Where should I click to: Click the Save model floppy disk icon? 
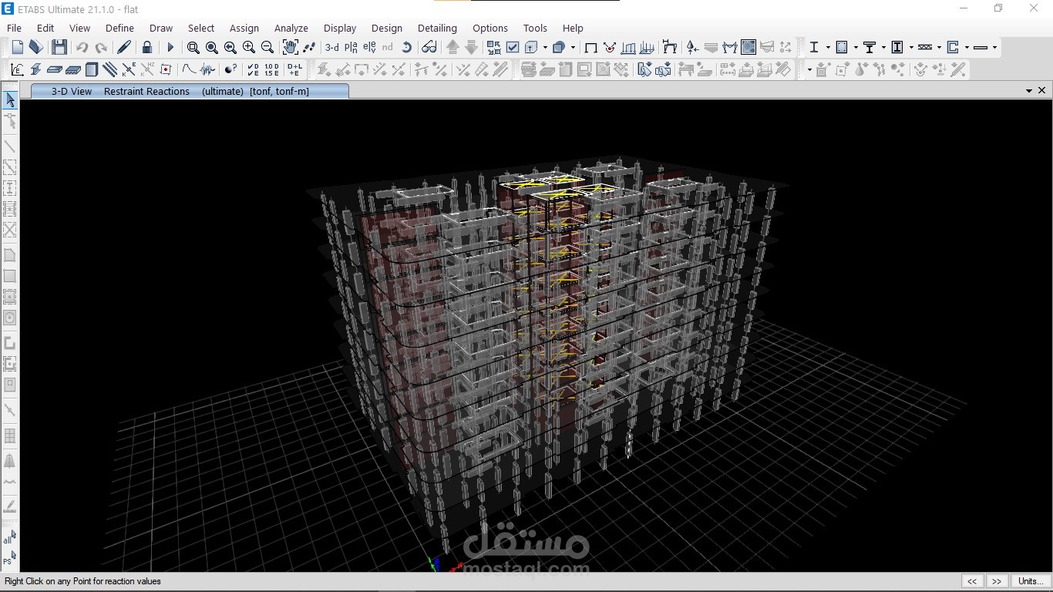click(x=59, y=48)
